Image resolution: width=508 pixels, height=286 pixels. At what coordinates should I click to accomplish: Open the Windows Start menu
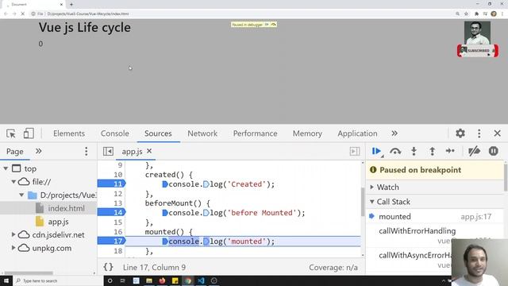(6, 280)
